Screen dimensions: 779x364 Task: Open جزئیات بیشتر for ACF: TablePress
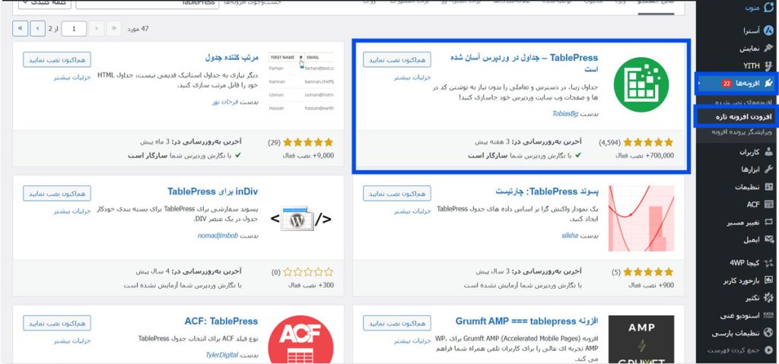click(72, 341)
